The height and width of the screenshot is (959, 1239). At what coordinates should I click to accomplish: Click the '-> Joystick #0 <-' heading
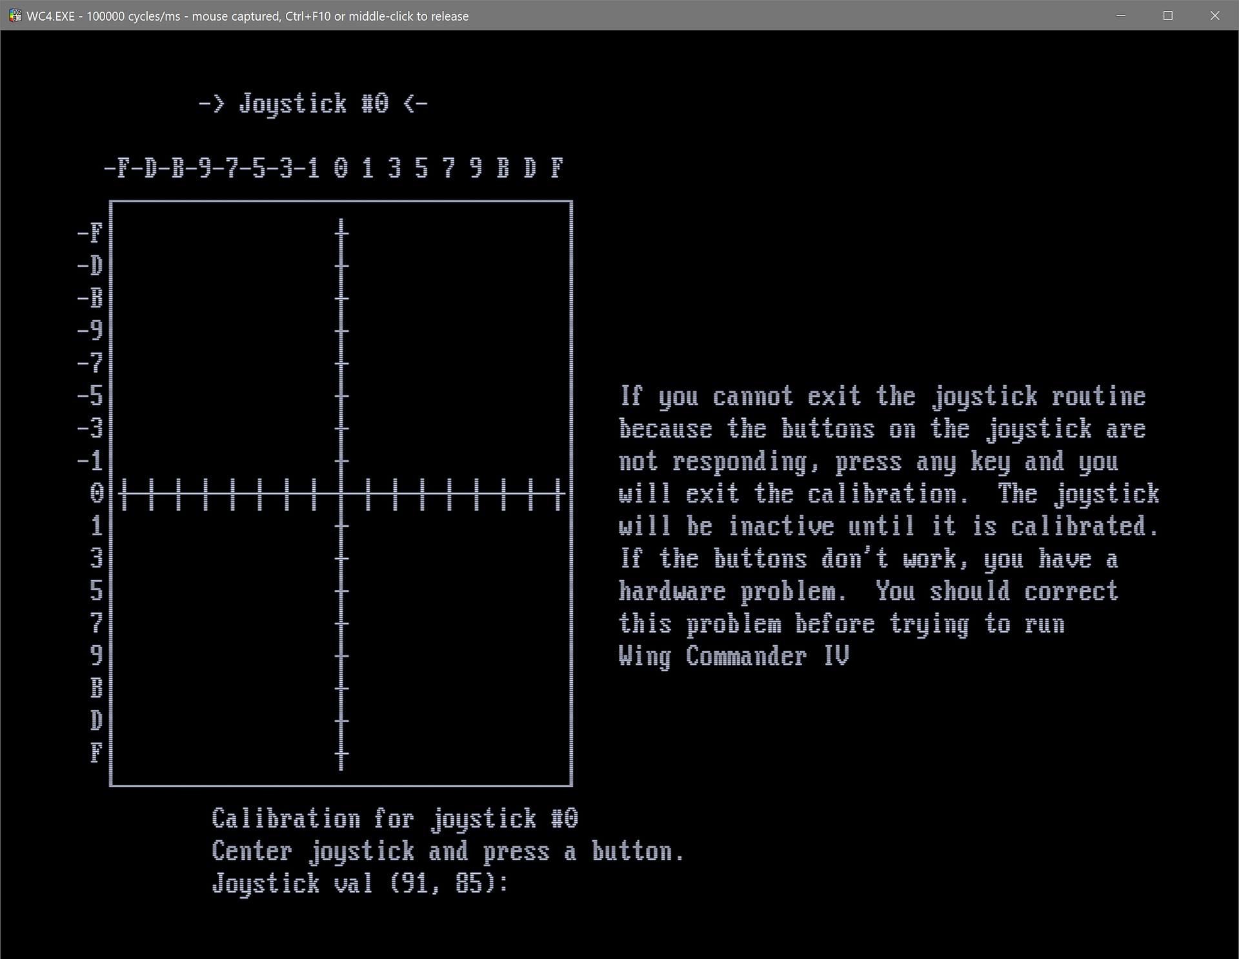click(313, 104)
